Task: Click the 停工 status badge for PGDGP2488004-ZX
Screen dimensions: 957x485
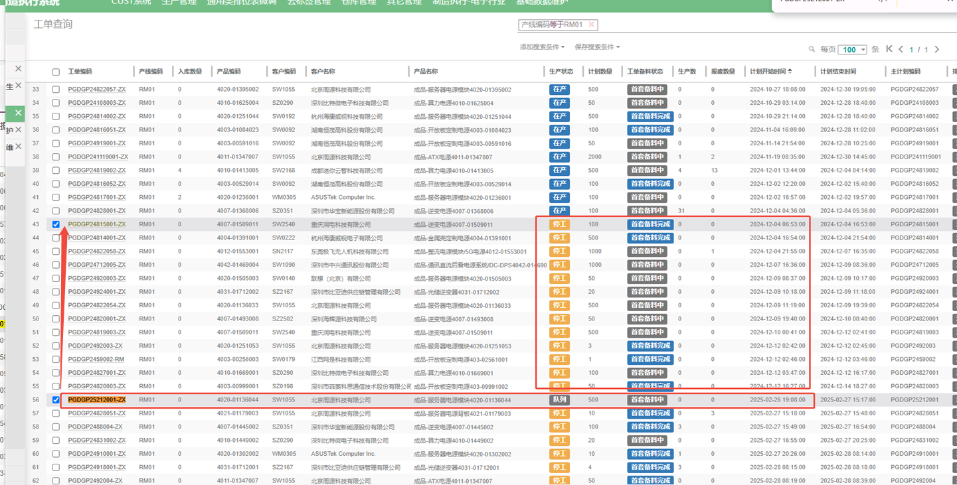Action: [x=559, y=427]
